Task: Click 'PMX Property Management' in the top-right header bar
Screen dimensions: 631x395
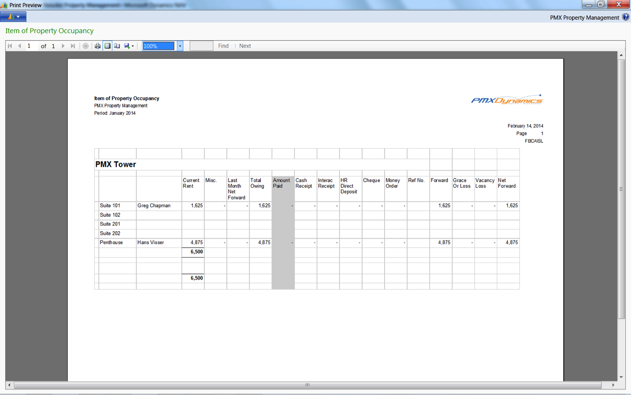Action: [x=584, y=18]
